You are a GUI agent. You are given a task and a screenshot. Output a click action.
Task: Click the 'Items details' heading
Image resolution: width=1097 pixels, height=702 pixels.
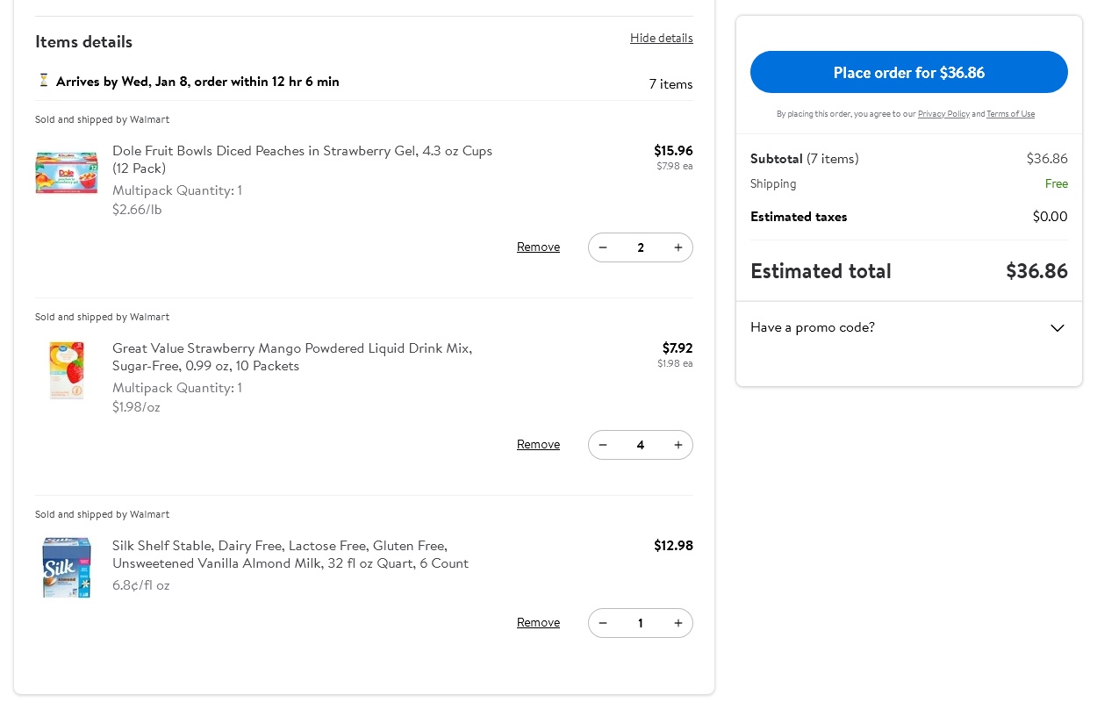coord(83,42)
